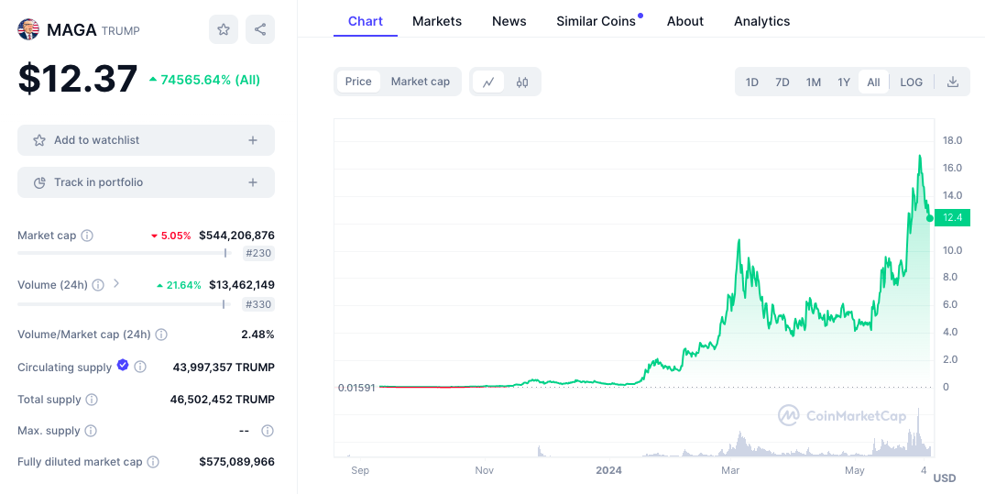The height and width of the screenshot is (494, 985).
Task: Open Volume (24h) info icon
Action: click(x=98, y=285)
